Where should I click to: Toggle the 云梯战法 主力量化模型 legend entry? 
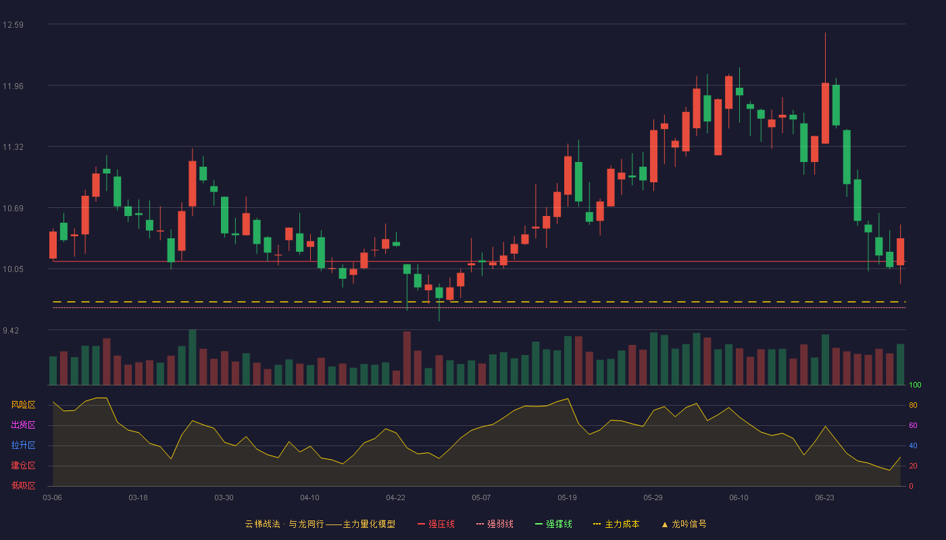[320, 524]
